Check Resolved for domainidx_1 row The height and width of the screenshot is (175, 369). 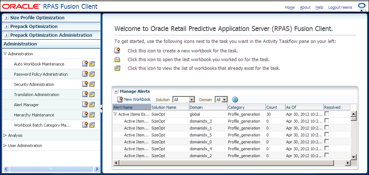(x=327, y=128)
